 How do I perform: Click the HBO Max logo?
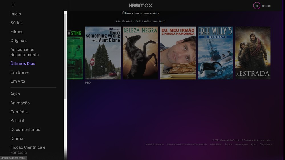point(141,5)
